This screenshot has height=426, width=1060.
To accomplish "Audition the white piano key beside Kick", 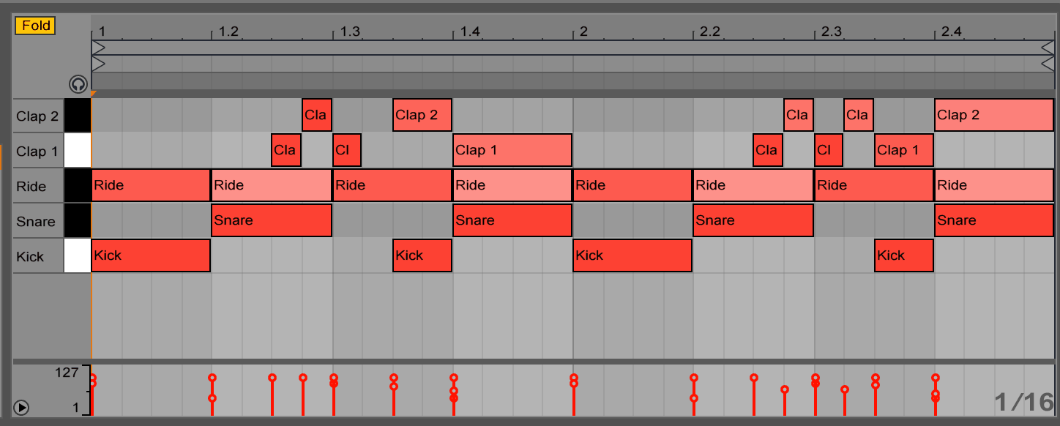I will pyautogui.click(x=78, y=256).
